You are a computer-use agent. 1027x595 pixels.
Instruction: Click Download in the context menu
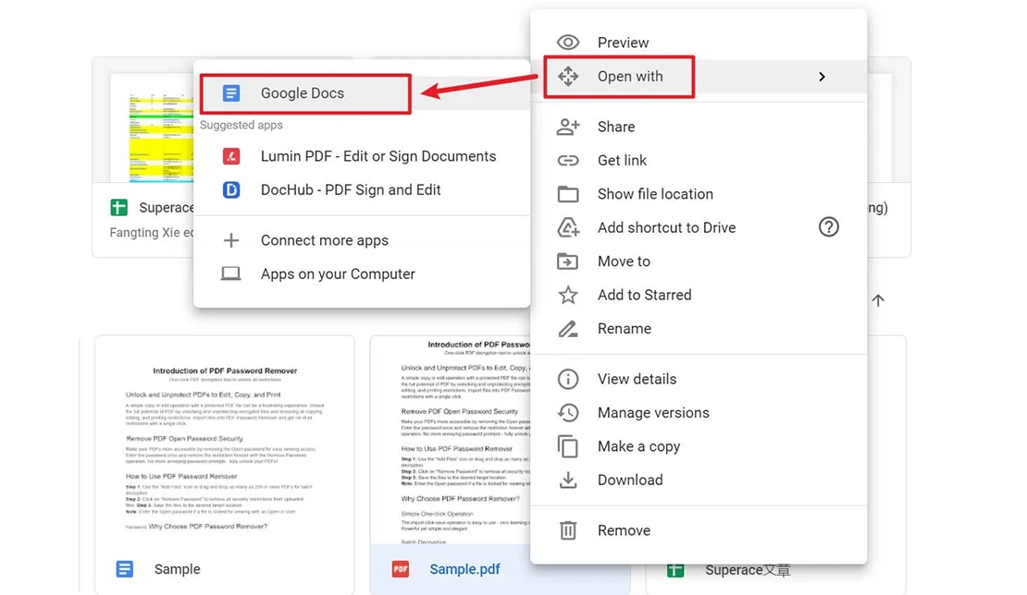point(630,480)
